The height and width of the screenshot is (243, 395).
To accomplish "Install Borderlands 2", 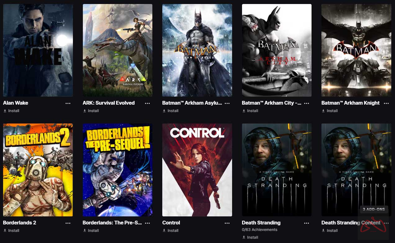I will [x=11, y=231].
